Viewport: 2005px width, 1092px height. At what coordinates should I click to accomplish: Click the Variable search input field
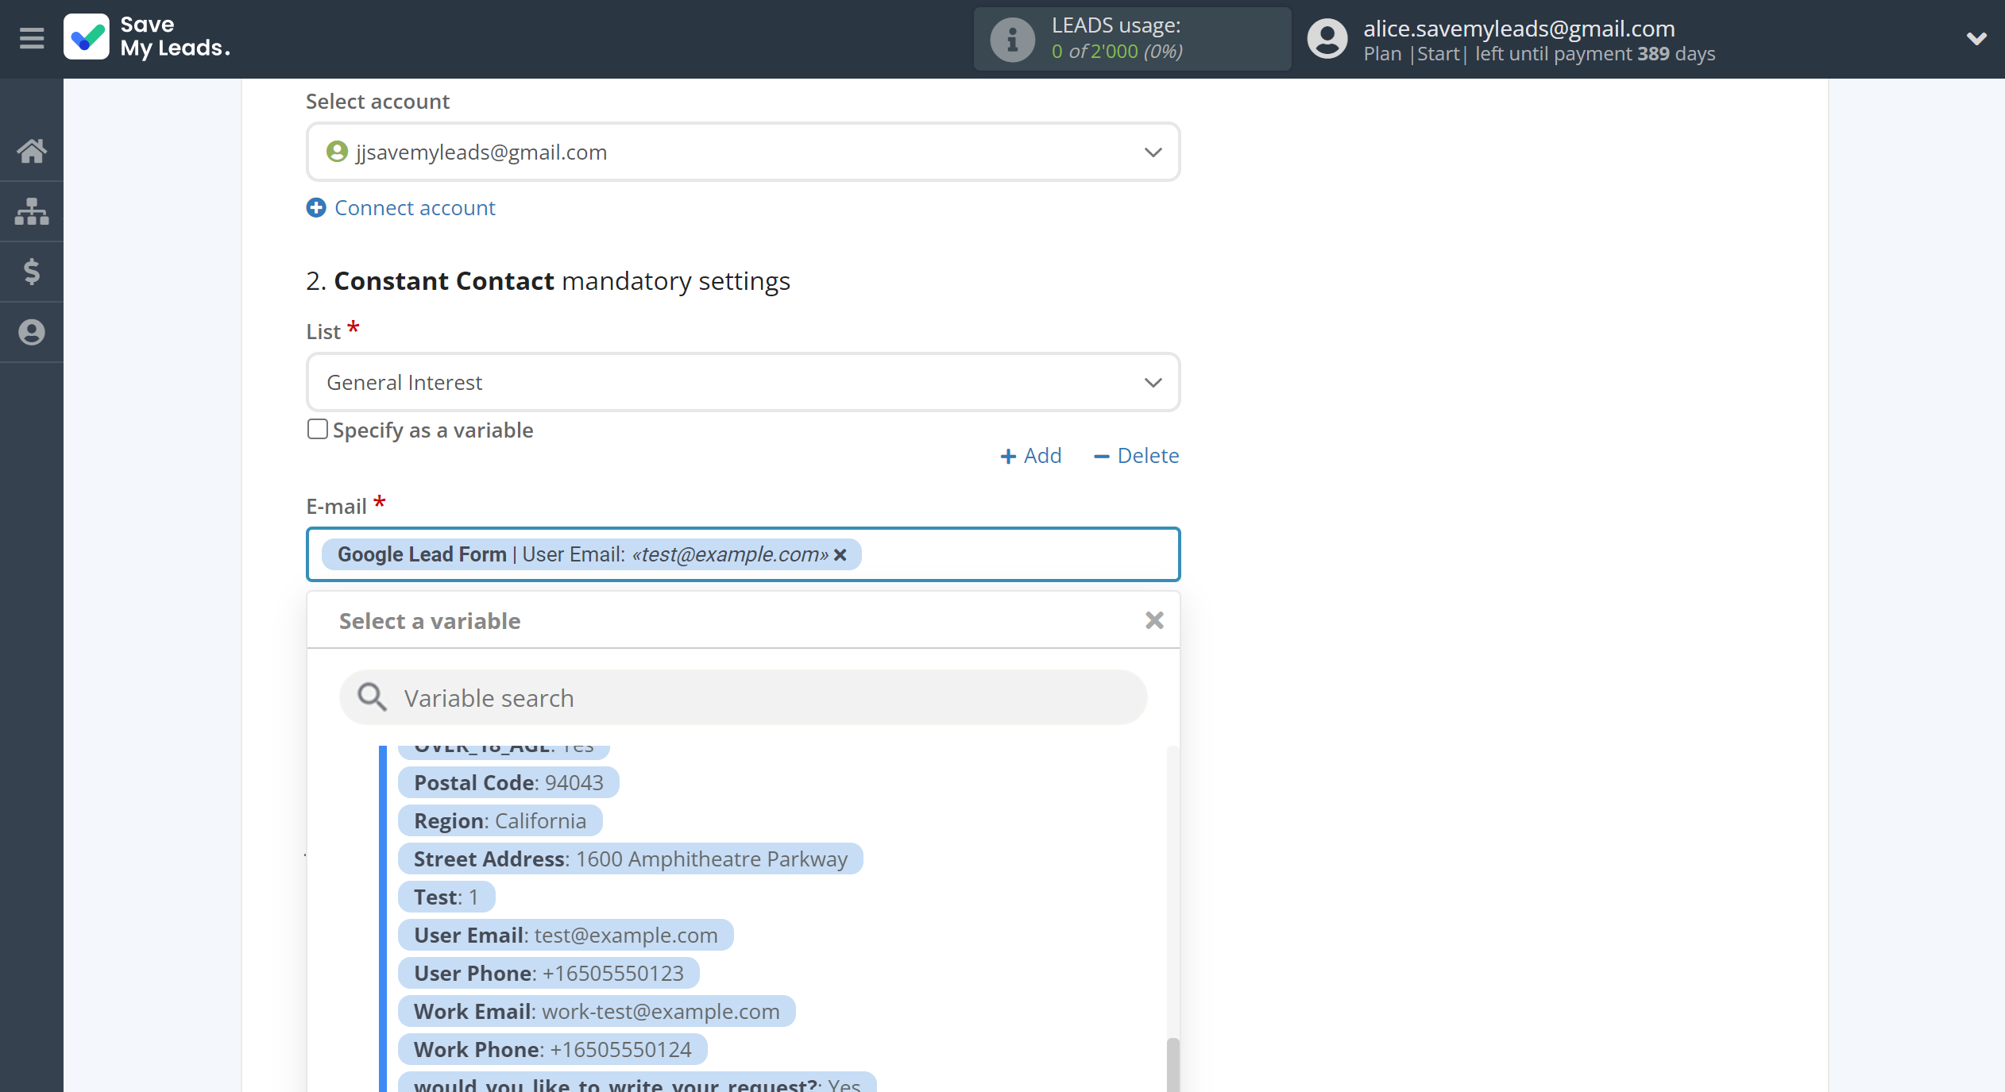[744, 696]
